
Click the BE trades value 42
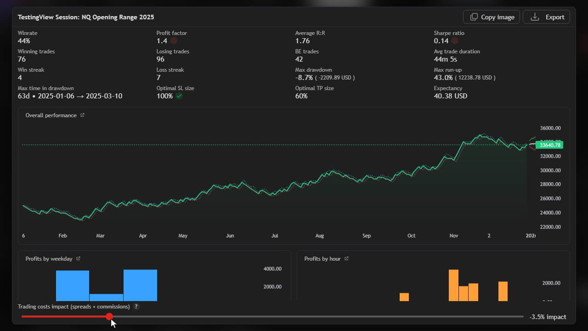pyautogui.click(x=300, y=59)
